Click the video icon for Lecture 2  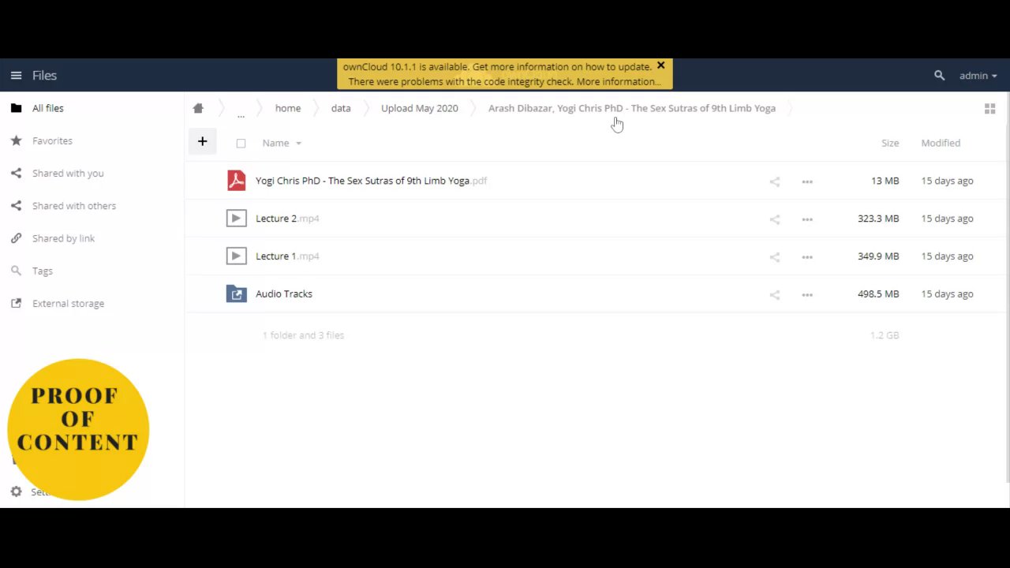tap(236, 219)
